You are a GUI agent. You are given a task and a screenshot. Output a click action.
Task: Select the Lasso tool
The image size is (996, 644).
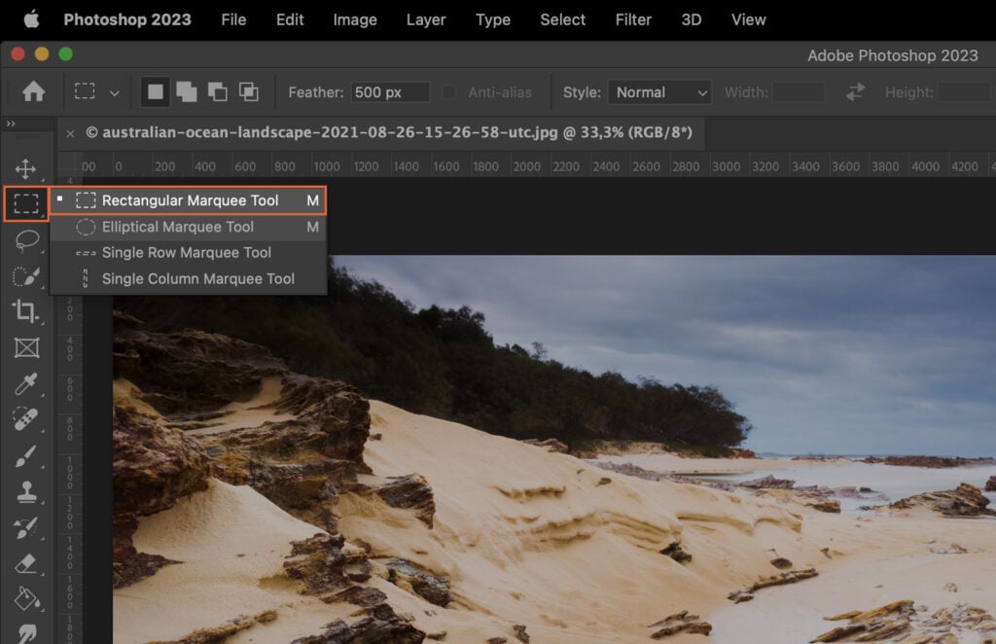[27, 240]
